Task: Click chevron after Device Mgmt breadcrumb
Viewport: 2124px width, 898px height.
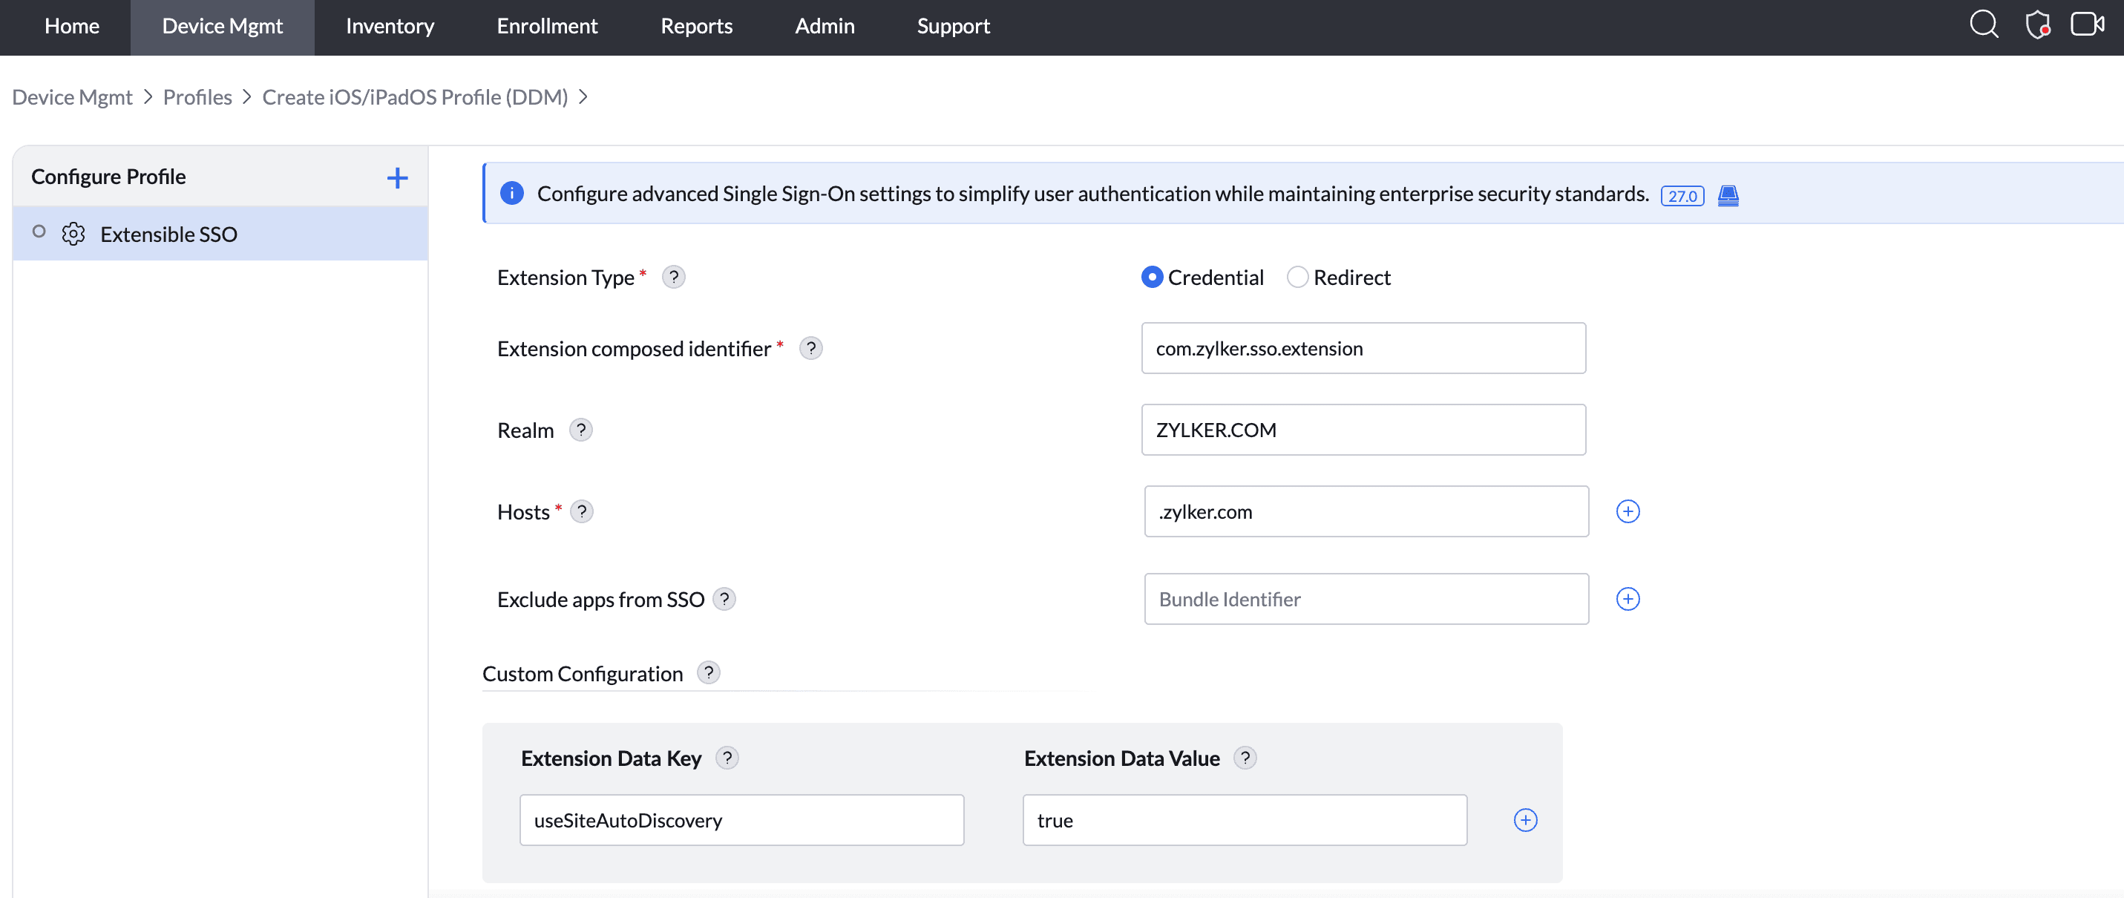Action: (148, 96)
